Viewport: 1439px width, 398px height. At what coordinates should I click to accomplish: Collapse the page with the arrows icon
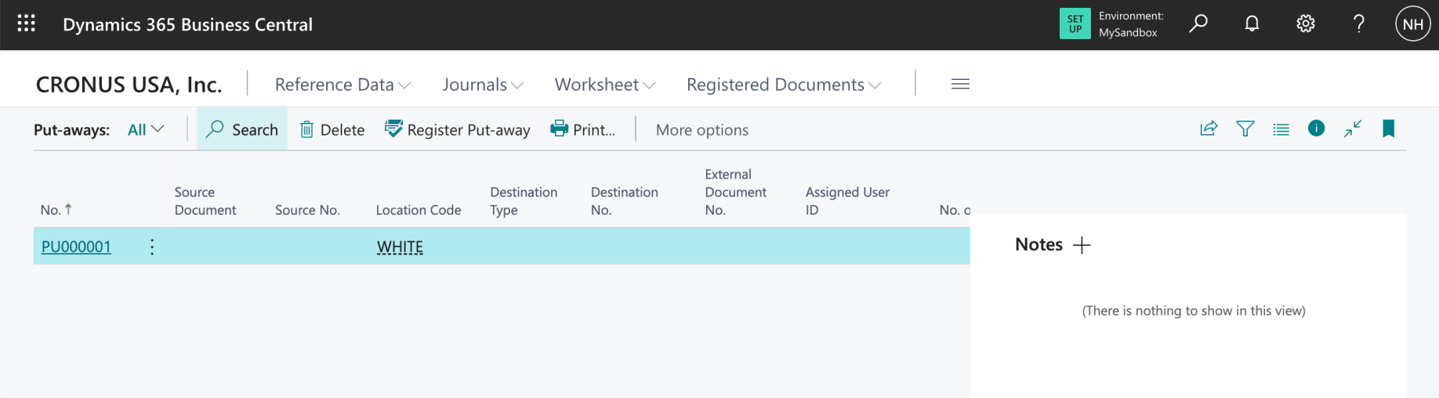(x=1352, y=128)
